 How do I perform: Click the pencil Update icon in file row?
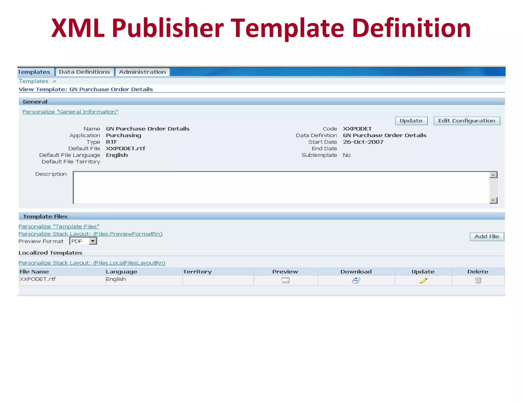tap(423, 281)
